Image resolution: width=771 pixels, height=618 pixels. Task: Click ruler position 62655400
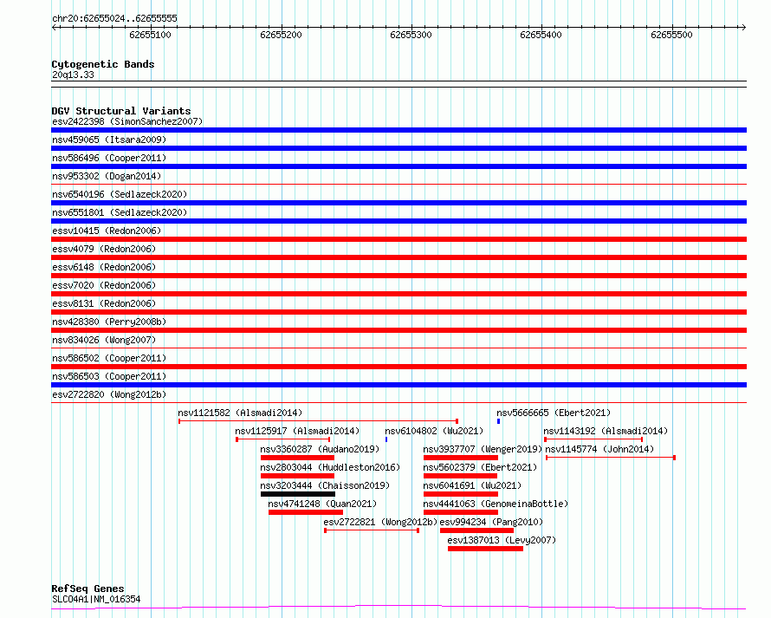click(541, 35)
